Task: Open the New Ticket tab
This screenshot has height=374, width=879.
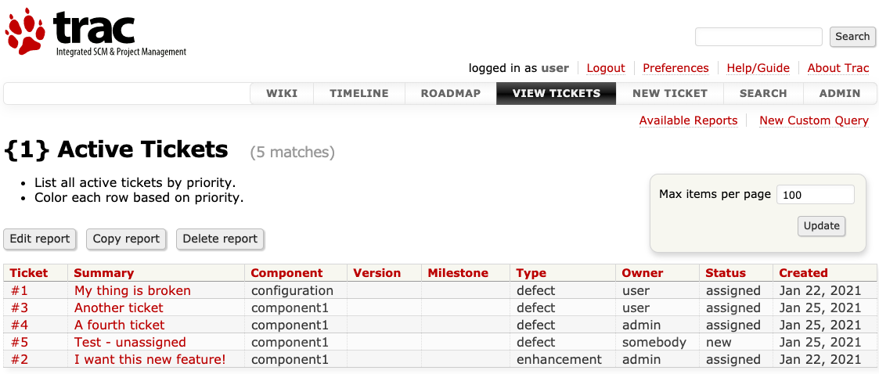Action: click(669, 93)
